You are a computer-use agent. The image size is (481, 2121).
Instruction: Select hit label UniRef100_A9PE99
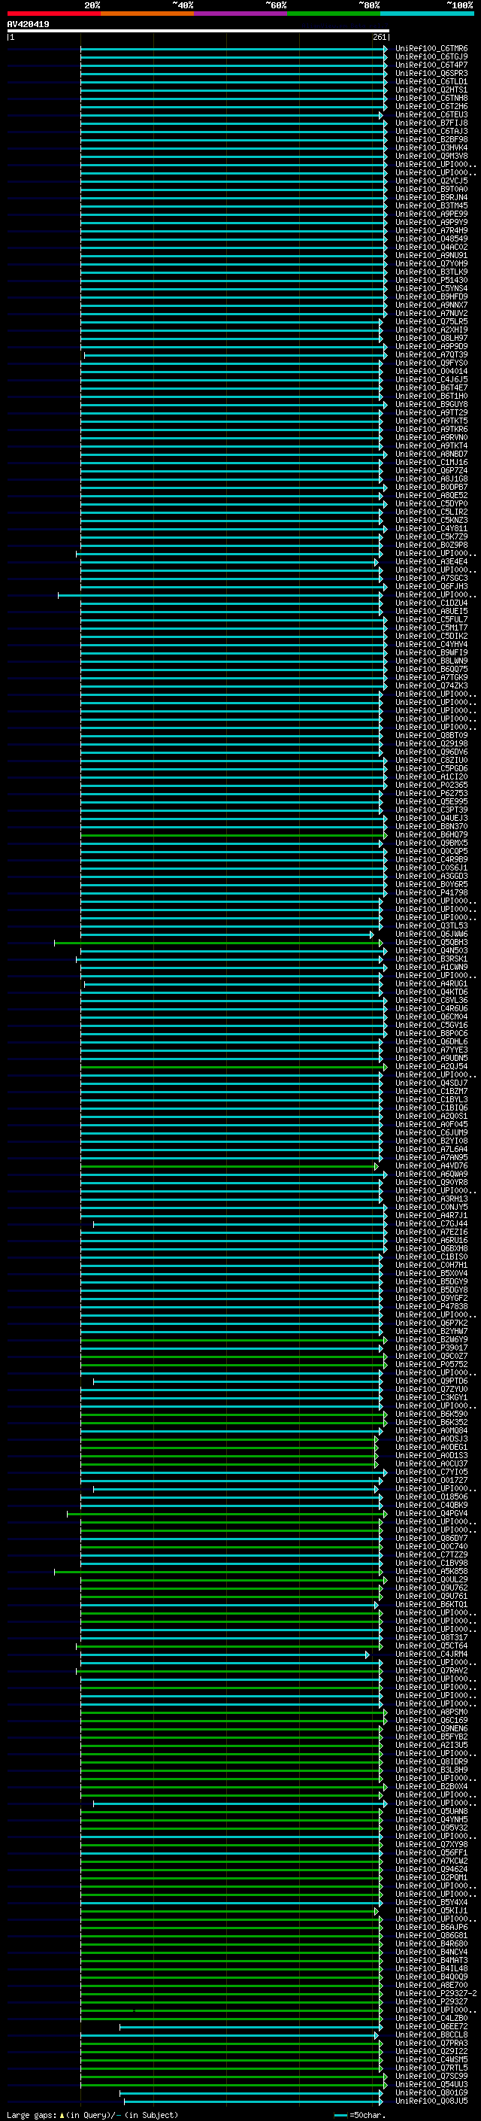431,214
